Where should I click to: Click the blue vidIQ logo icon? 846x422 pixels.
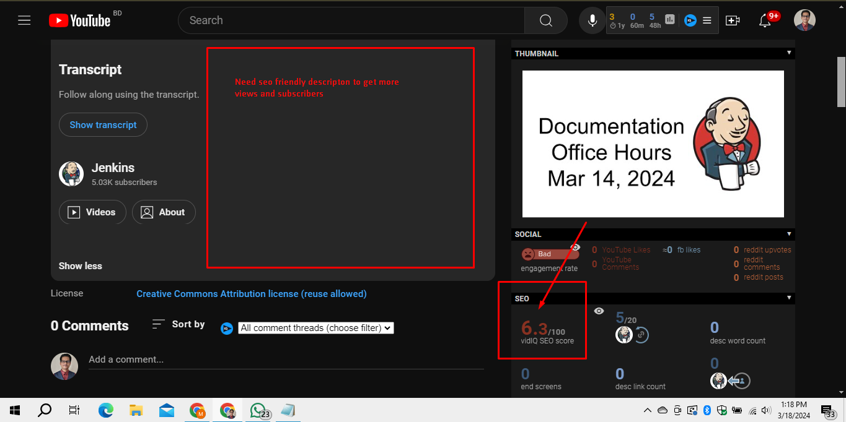tap(690, 20)
